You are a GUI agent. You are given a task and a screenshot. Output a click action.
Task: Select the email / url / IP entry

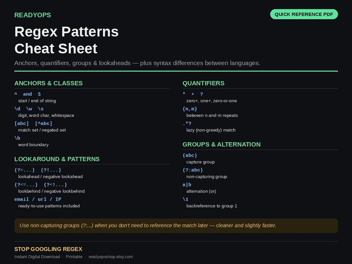pos(38,199)
